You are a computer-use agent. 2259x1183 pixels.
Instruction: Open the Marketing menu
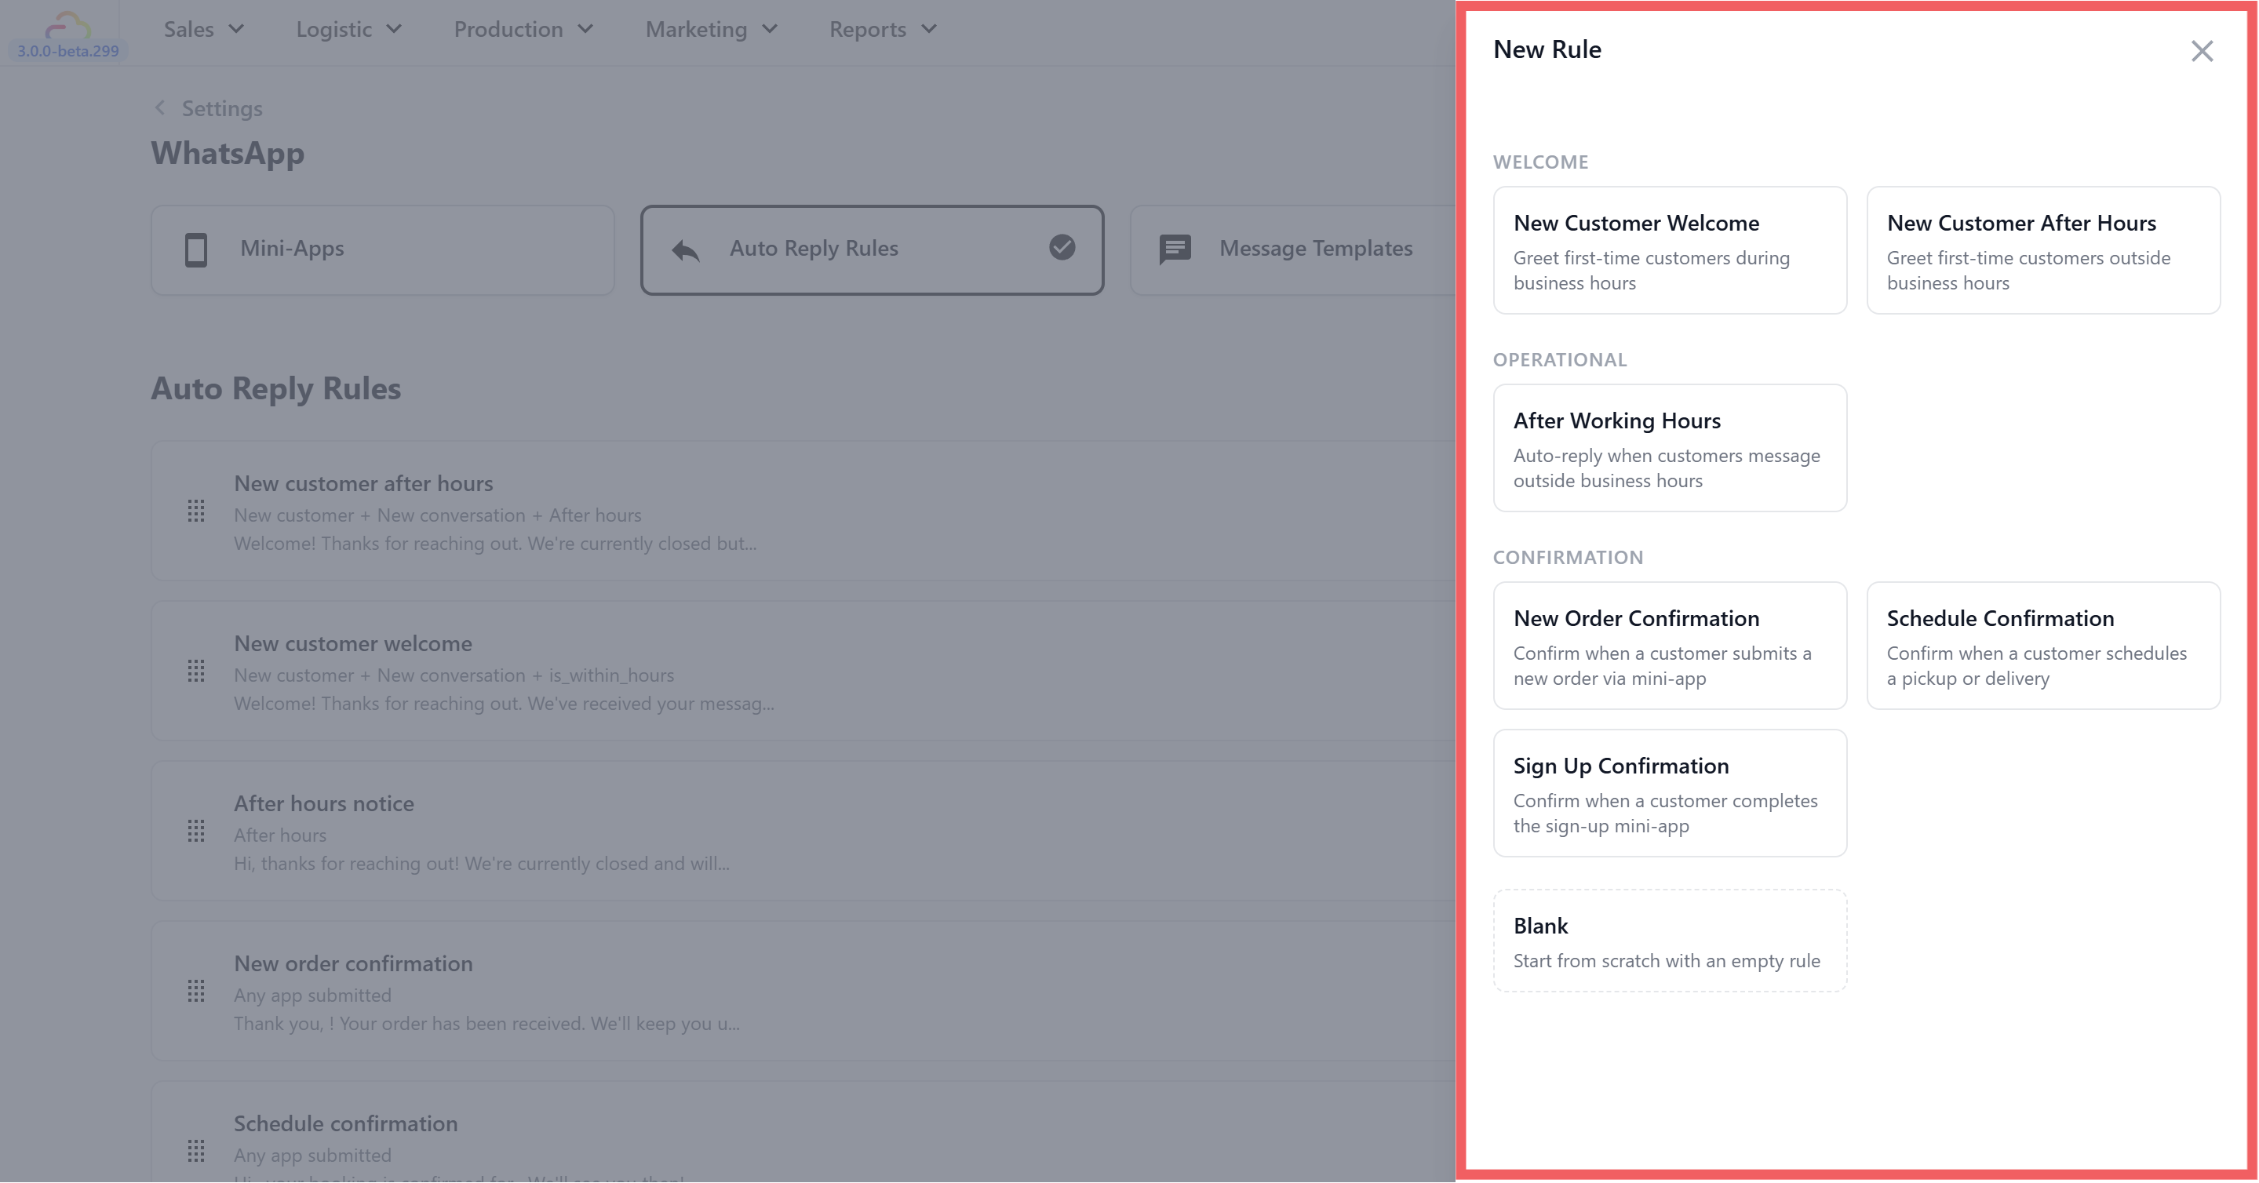(711, 30)
